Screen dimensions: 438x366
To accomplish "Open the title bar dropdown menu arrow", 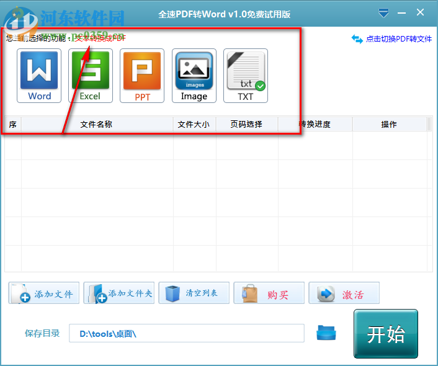I will coord(383,13).
